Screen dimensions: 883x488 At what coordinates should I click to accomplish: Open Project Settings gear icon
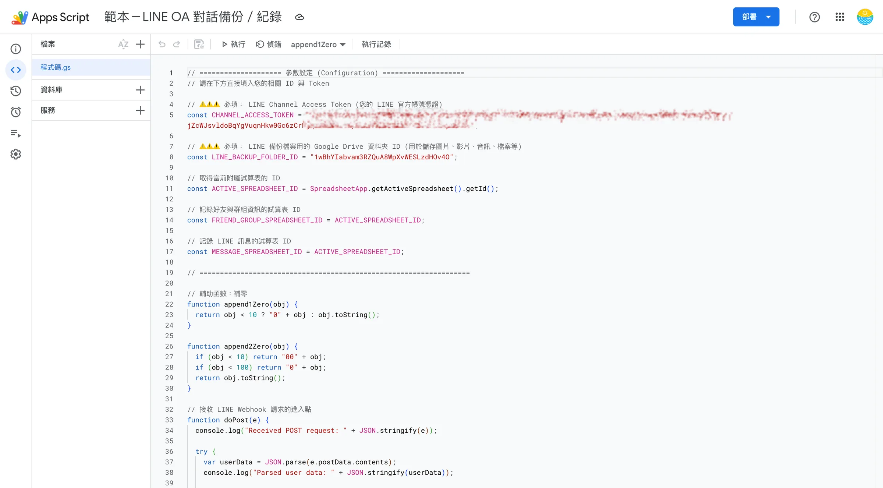[15, 154]
